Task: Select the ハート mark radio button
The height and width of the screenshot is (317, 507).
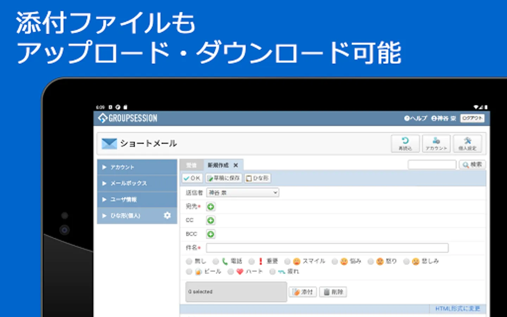Action: tap(231, 272)
